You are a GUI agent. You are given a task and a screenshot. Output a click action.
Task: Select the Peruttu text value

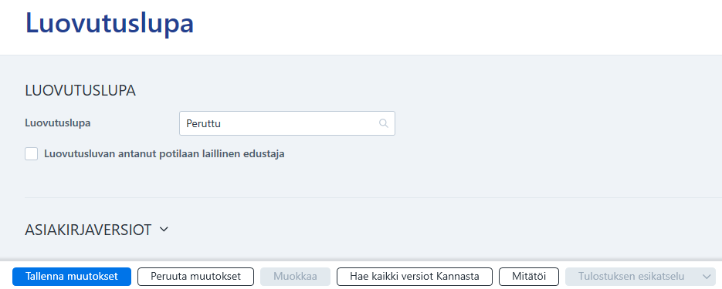point(203,123)
